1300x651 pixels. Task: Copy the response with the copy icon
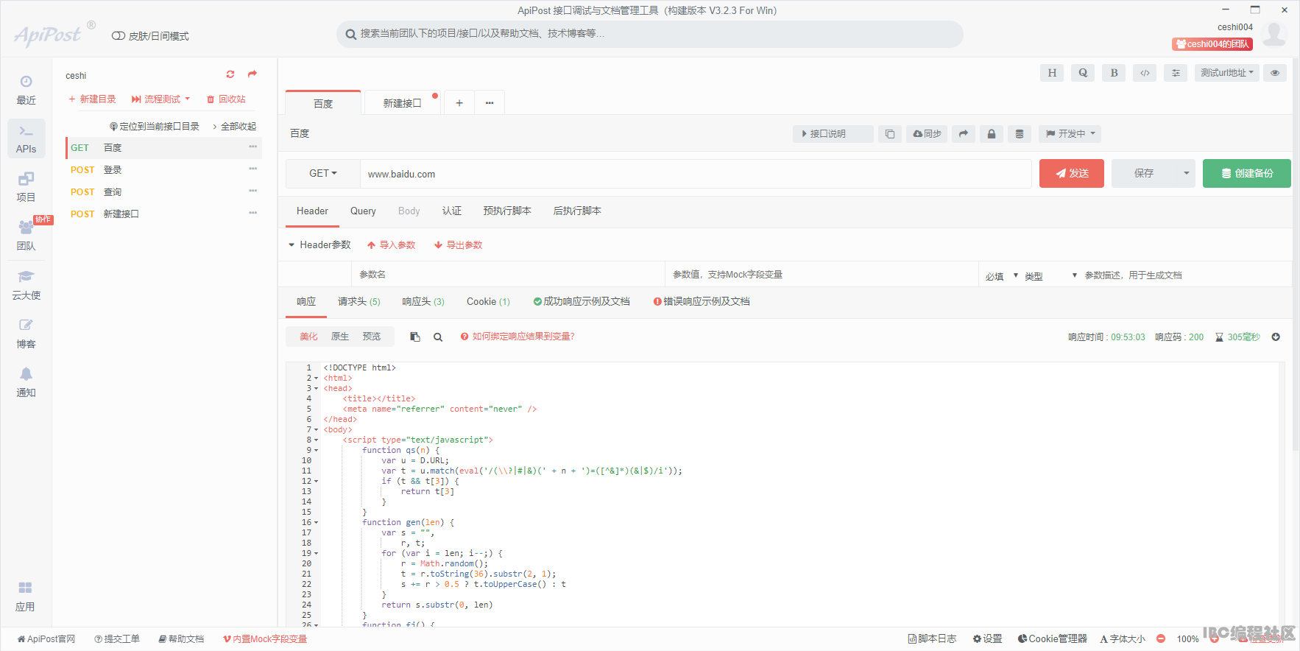coord(415,337)
